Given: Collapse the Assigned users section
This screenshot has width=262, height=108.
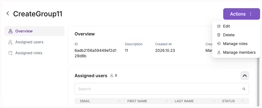Looking at the screenshot, I should 245,76.
